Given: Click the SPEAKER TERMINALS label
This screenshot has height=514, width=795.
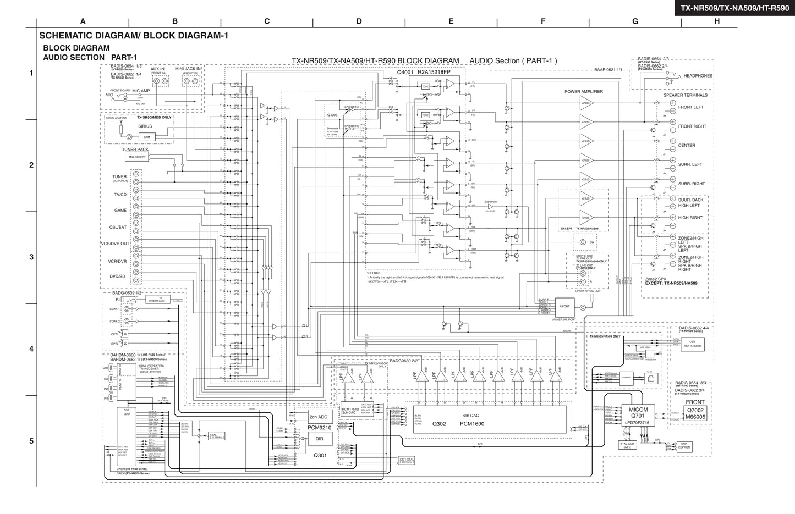Looking at the screenshot, I should tap(687, 95).
